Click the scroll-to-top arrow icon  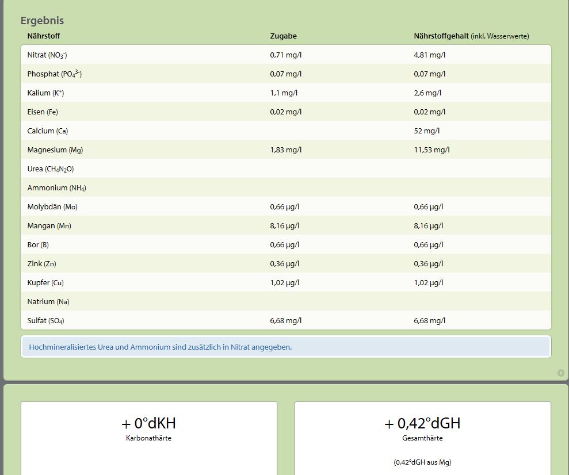pos(561,373)
